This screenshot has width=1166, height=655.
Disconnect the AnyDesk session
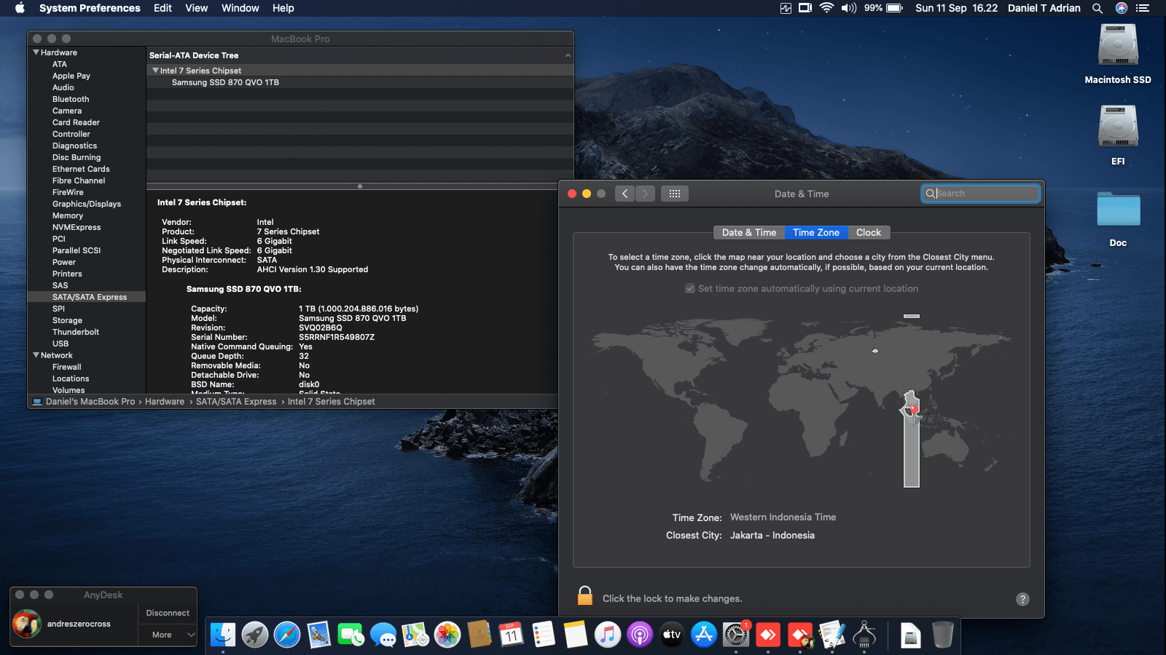[x=168, y=613]
